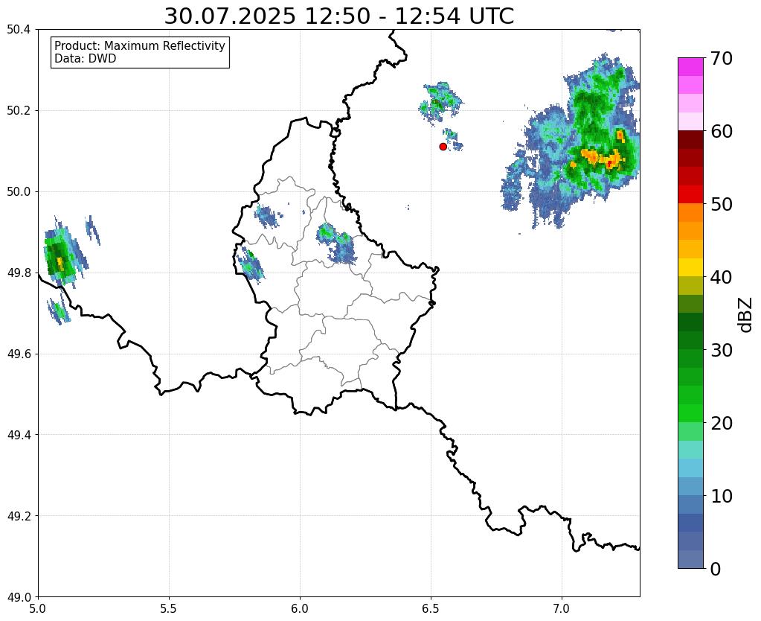Click the plot title showing date and time

[338, 16]
